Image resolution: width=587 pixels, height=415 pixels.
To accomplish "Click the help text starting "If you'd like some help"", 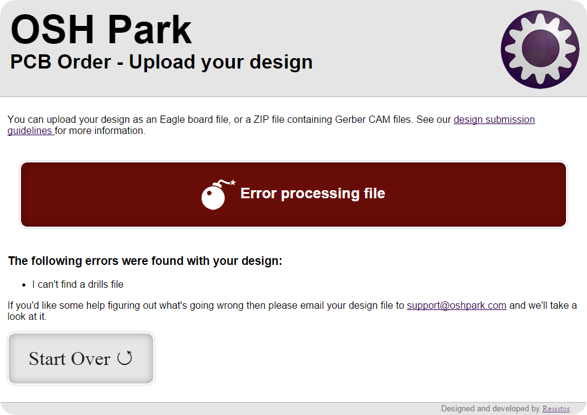I will (204, 305).
